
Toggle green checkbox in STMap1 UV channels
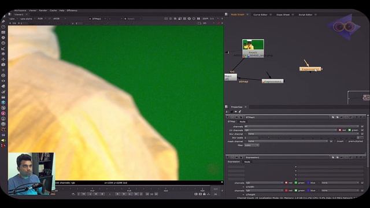pyautogui.click(x=349, y=130)
